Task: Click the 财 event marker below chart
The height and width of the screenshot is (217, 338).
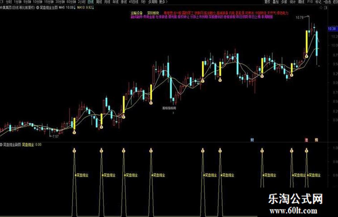Action: click(x=252, y=140)
